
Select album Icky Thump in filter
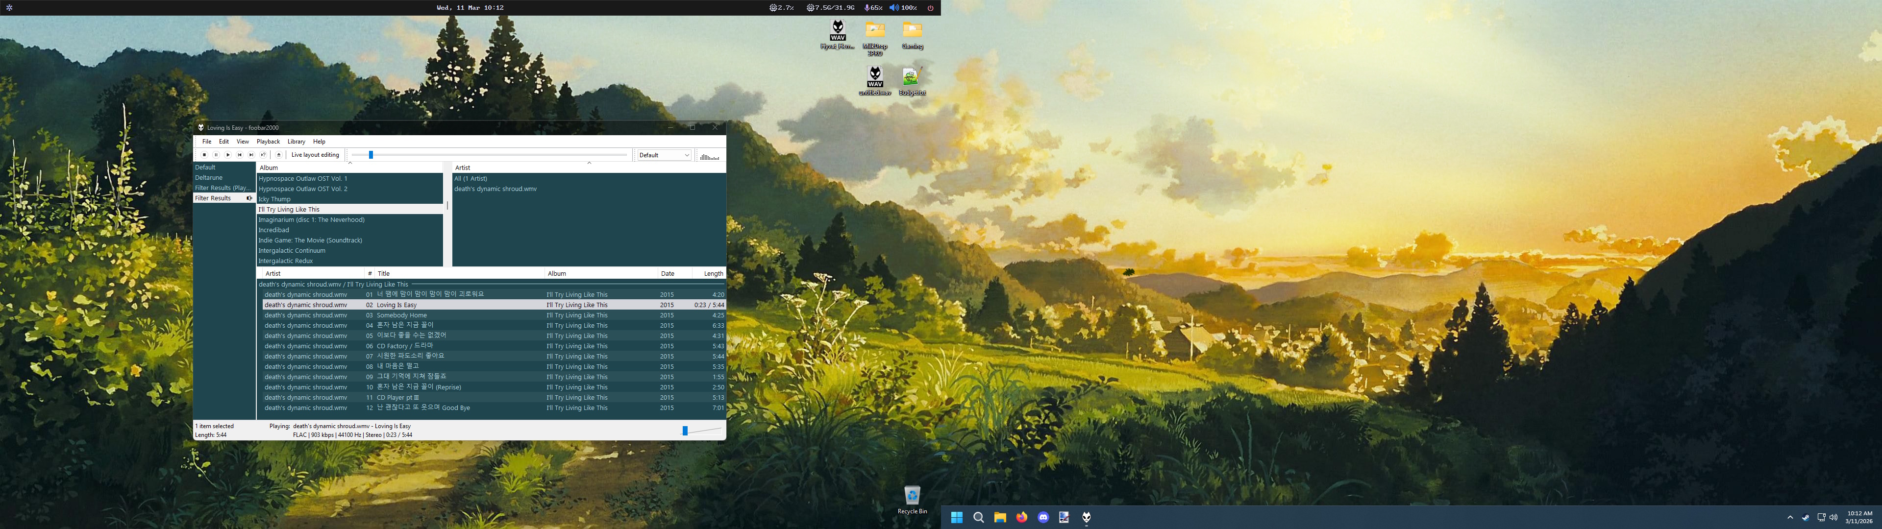point(274,199)
